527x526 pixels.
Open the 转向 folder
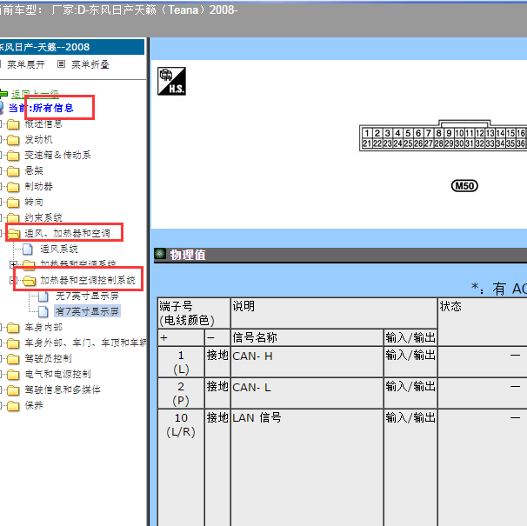(x=34, y=202)
